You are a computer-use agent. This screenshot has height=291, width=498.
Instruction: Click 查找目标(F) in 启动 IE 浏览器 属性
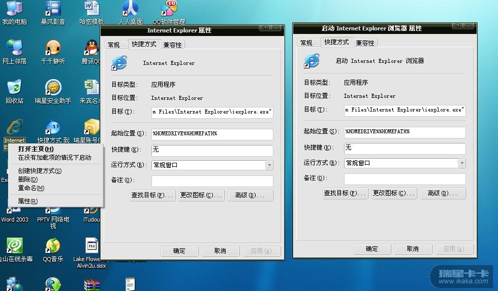[345, 193]
